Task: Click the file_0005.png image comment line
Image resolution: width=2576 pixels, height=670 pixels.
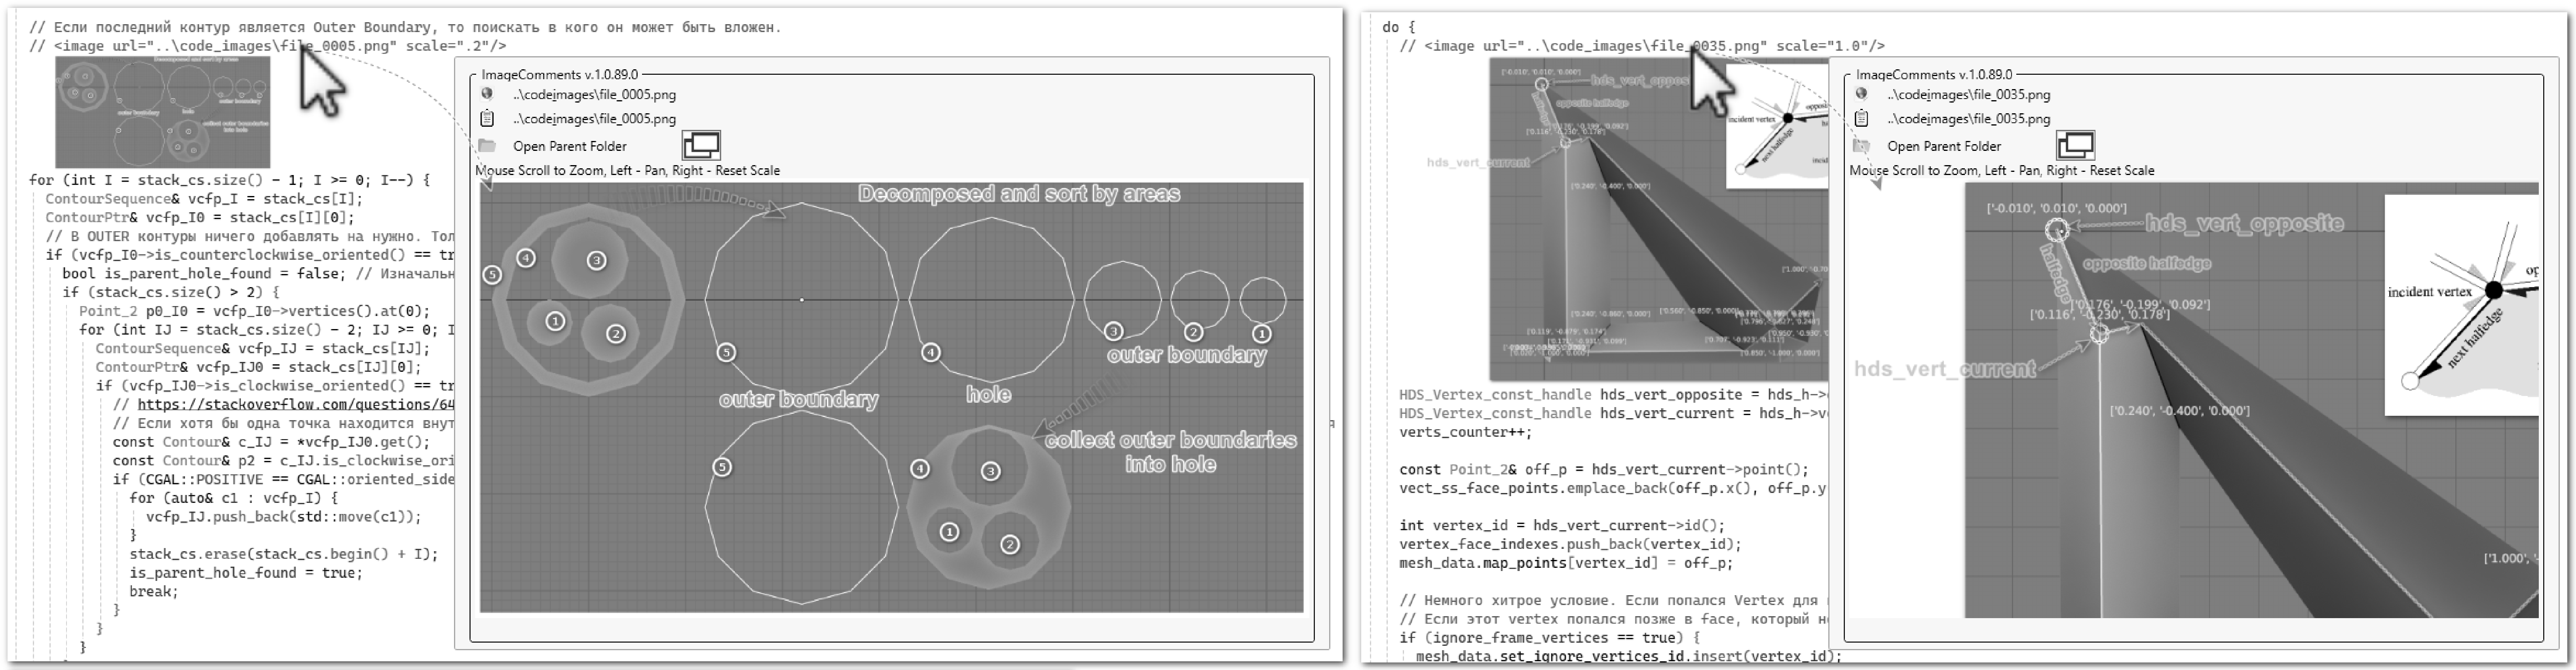Action: [180, 46]
